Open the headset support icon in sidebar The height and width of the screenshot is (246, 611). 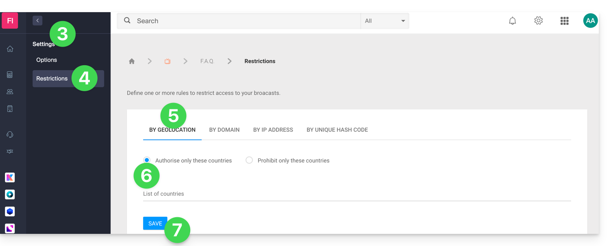[10, 135]
